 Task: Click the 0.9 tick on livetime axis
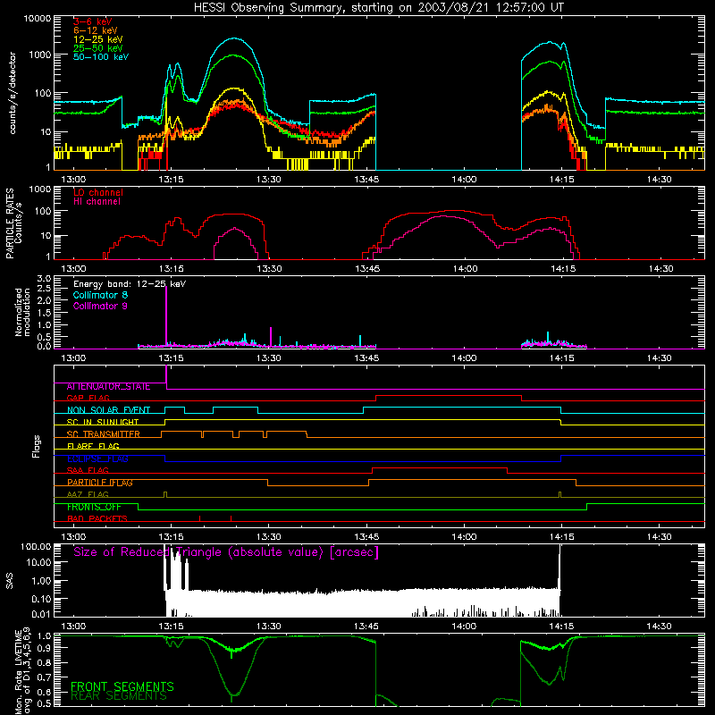(44, 648)
